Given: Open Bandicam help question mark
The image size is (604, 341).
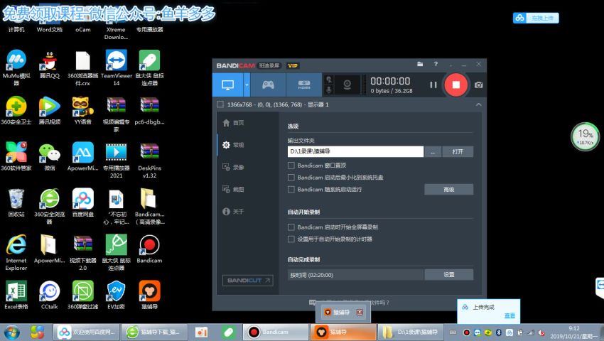Looking at the screenshot, I should click(x=436, y=65).
